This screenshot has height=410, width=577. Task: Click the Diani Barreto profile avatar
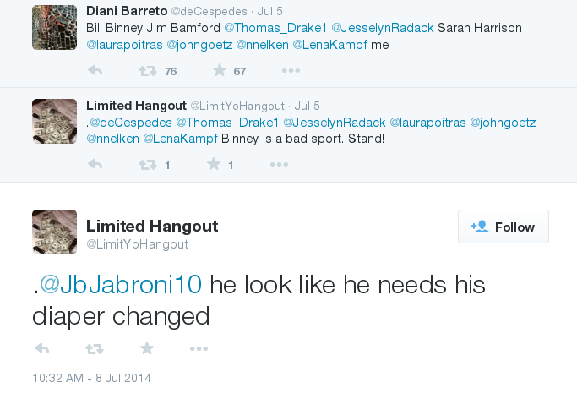coord(54,27)
